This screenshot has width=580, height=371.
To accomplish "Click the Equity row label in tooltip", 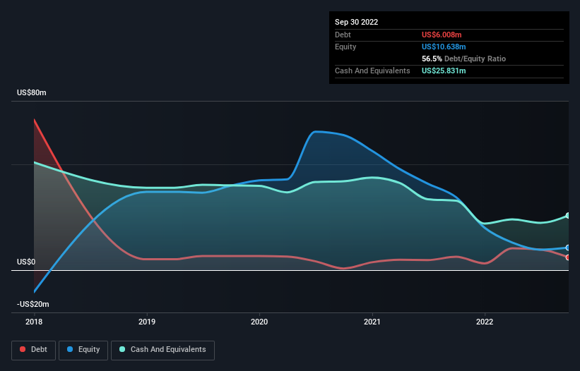I will tap(345, 47).
